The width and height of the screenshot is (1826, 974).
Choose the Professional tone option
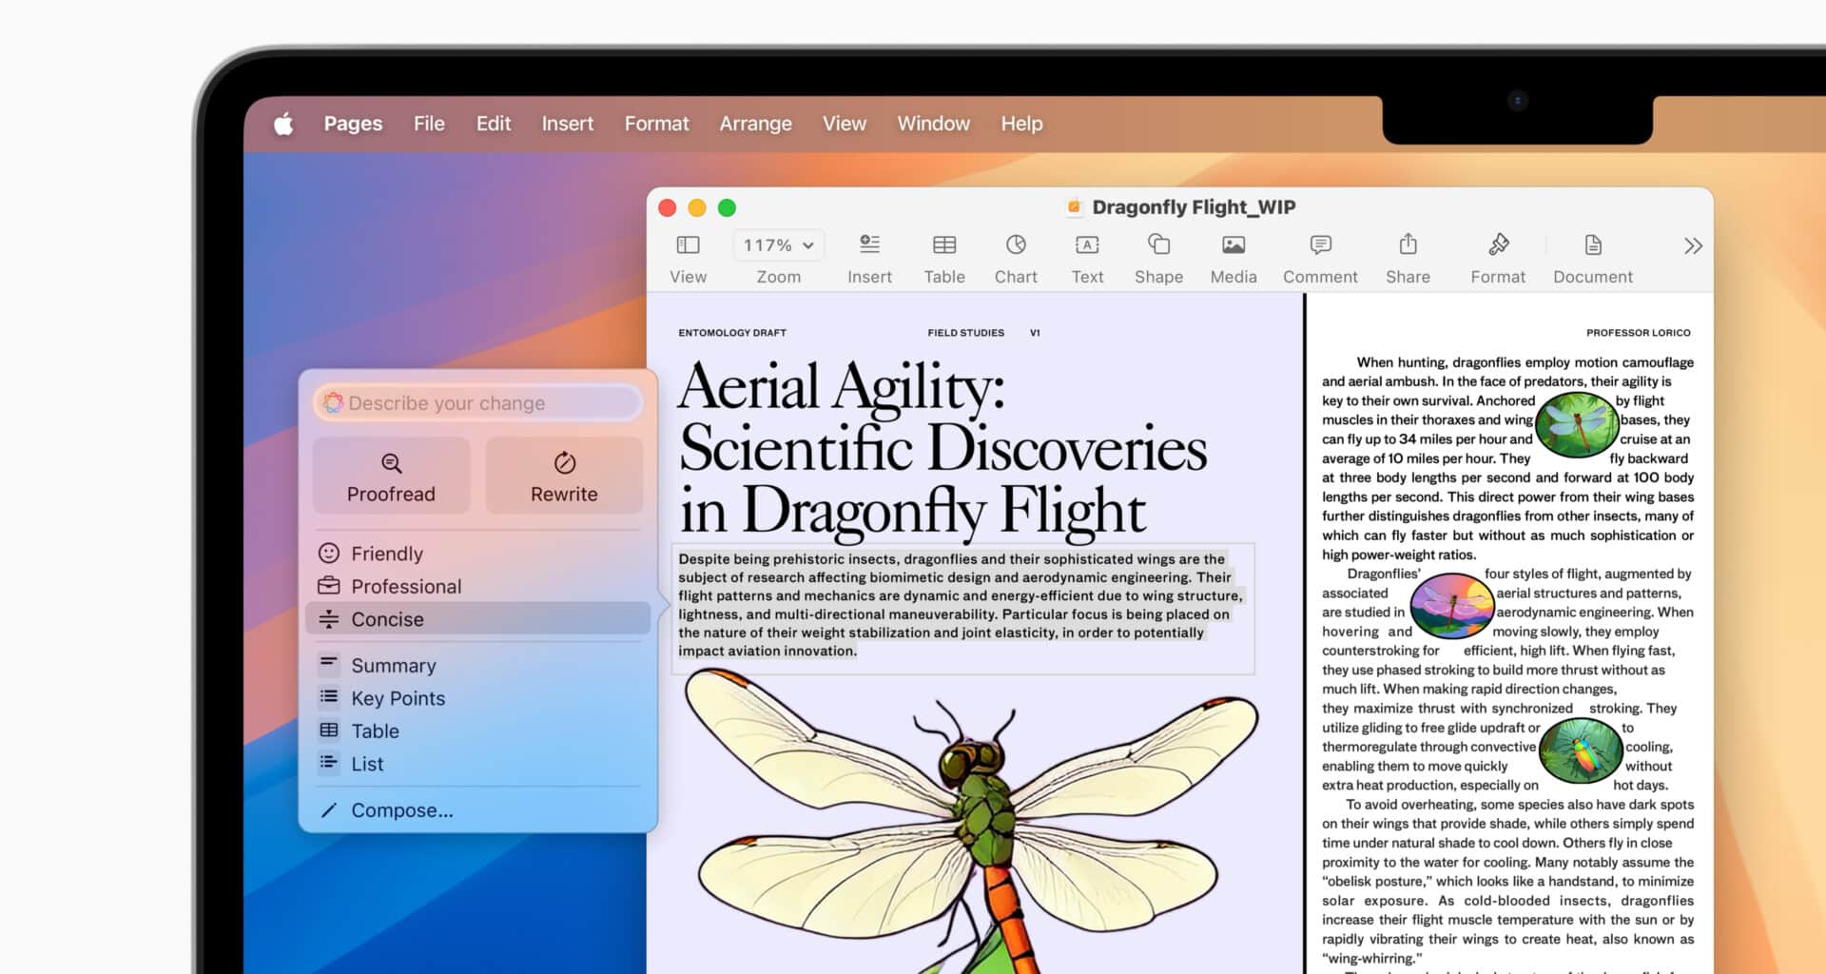[x=478, y=586]
